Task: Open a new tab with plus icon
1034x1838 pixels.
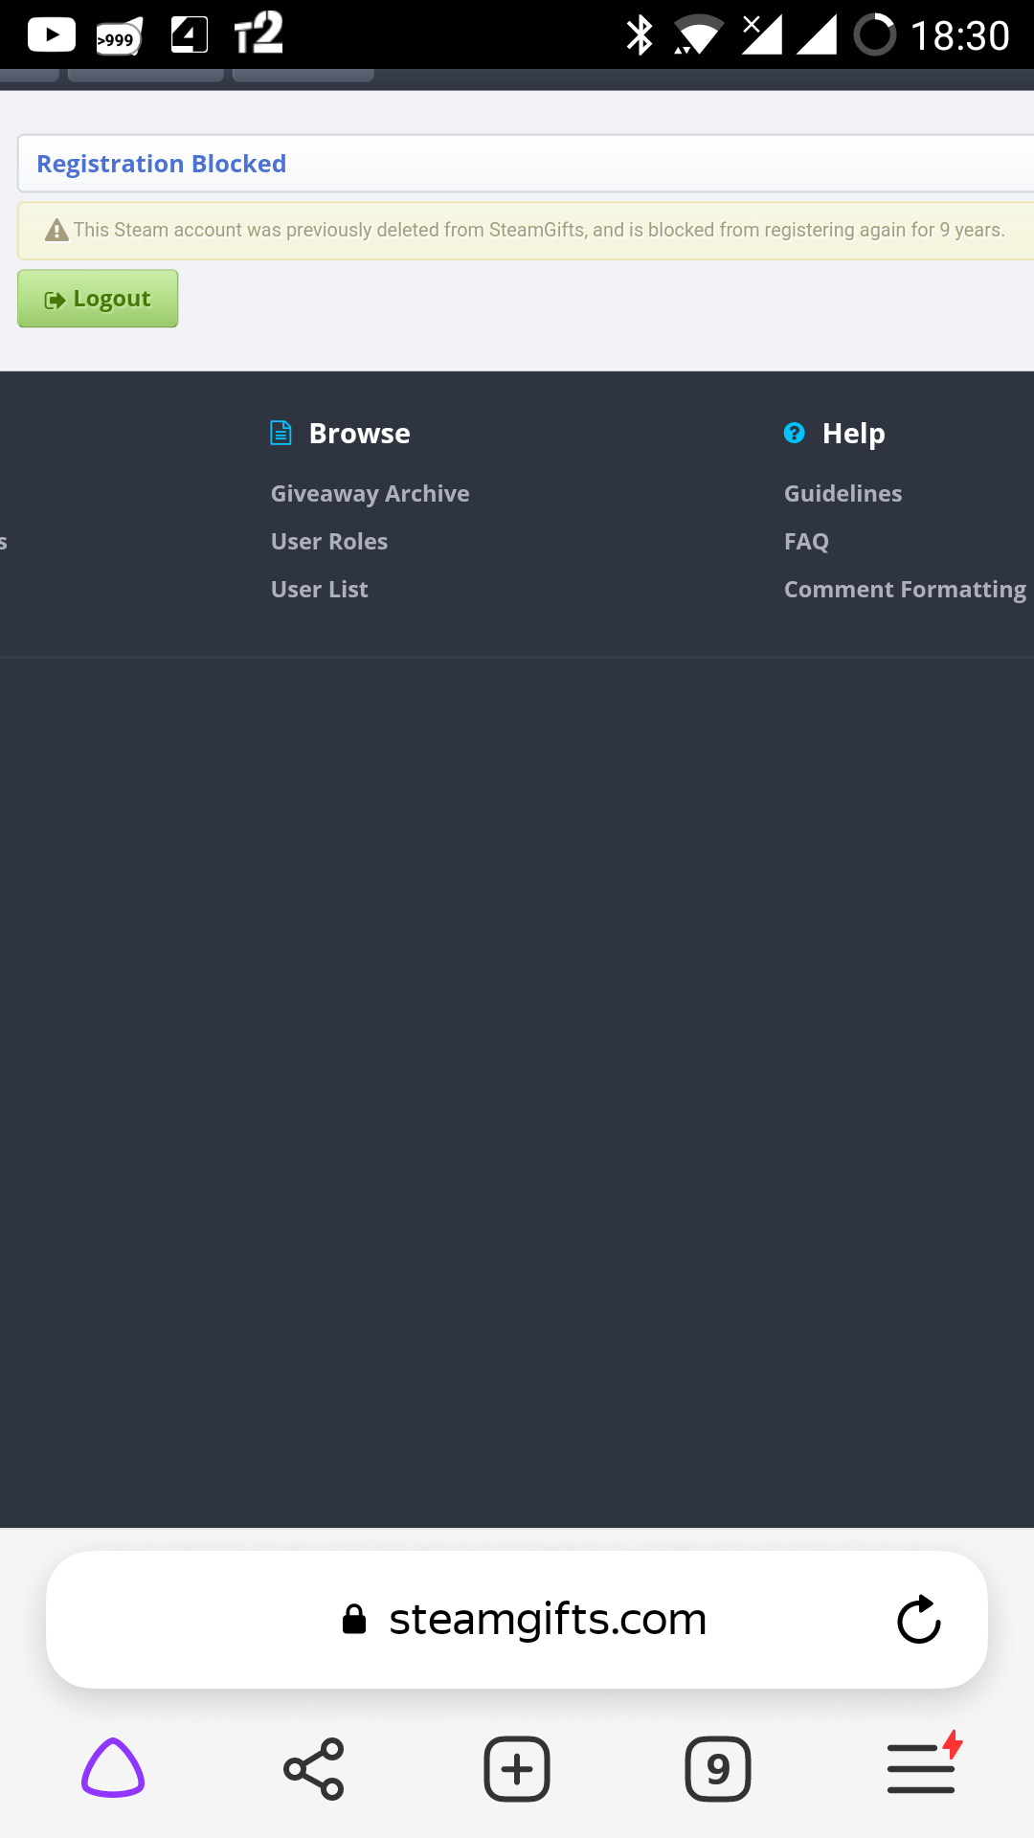Action: tap(517, 1769)
